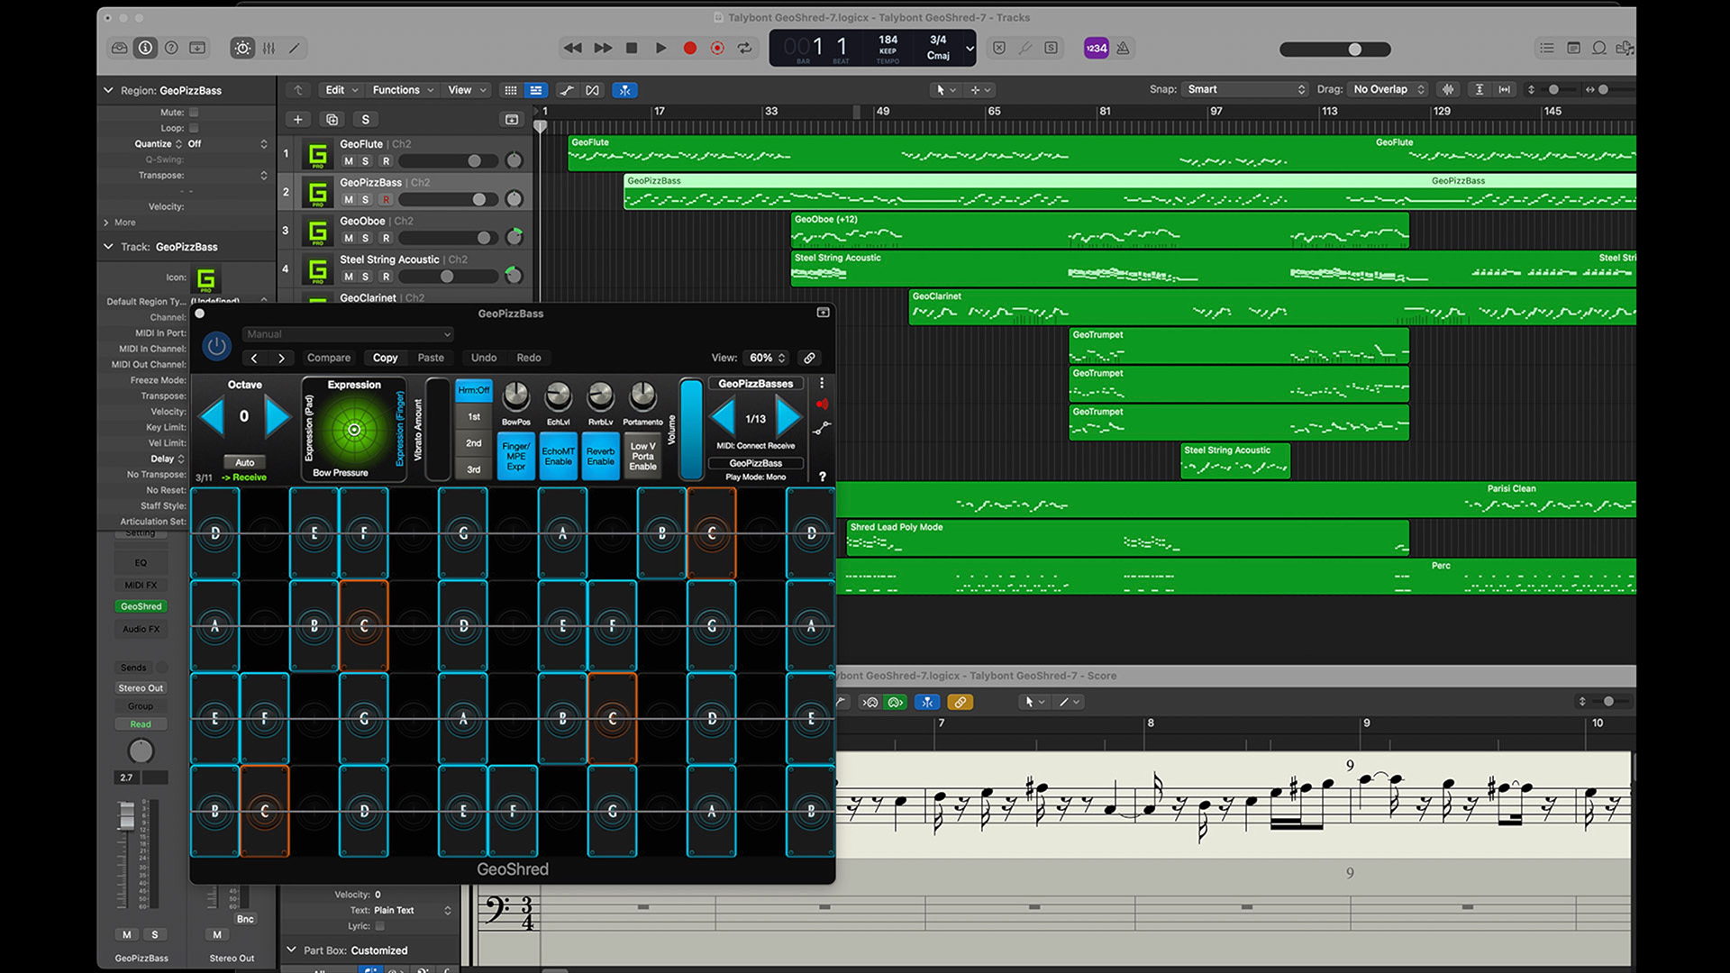Expand the More region options
Image resolution: width=1730 pixels, height=973 pixels.
[106, 223]
